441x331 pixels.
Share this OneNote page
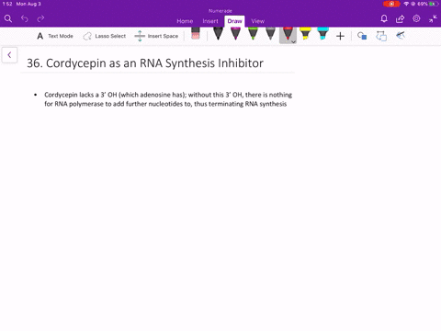400,18
